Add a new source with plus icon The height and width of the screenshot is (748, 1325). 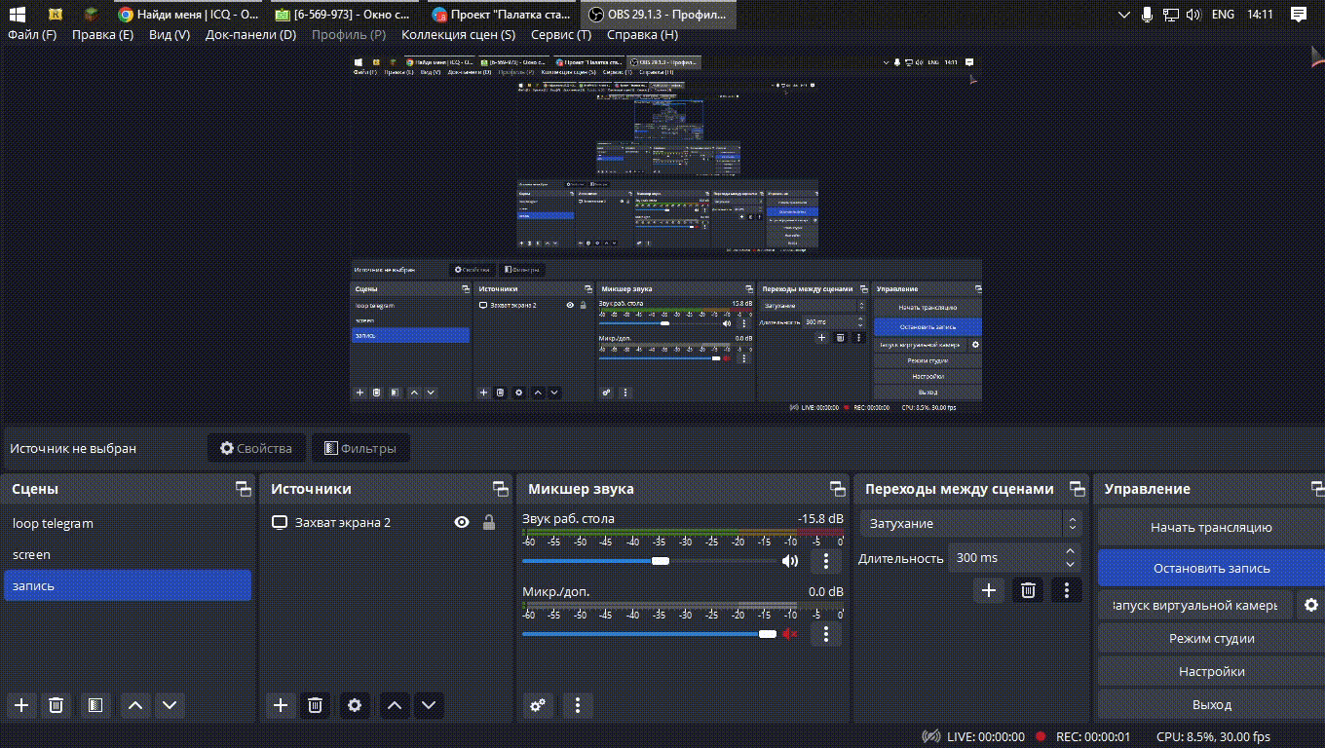point(281,705)
